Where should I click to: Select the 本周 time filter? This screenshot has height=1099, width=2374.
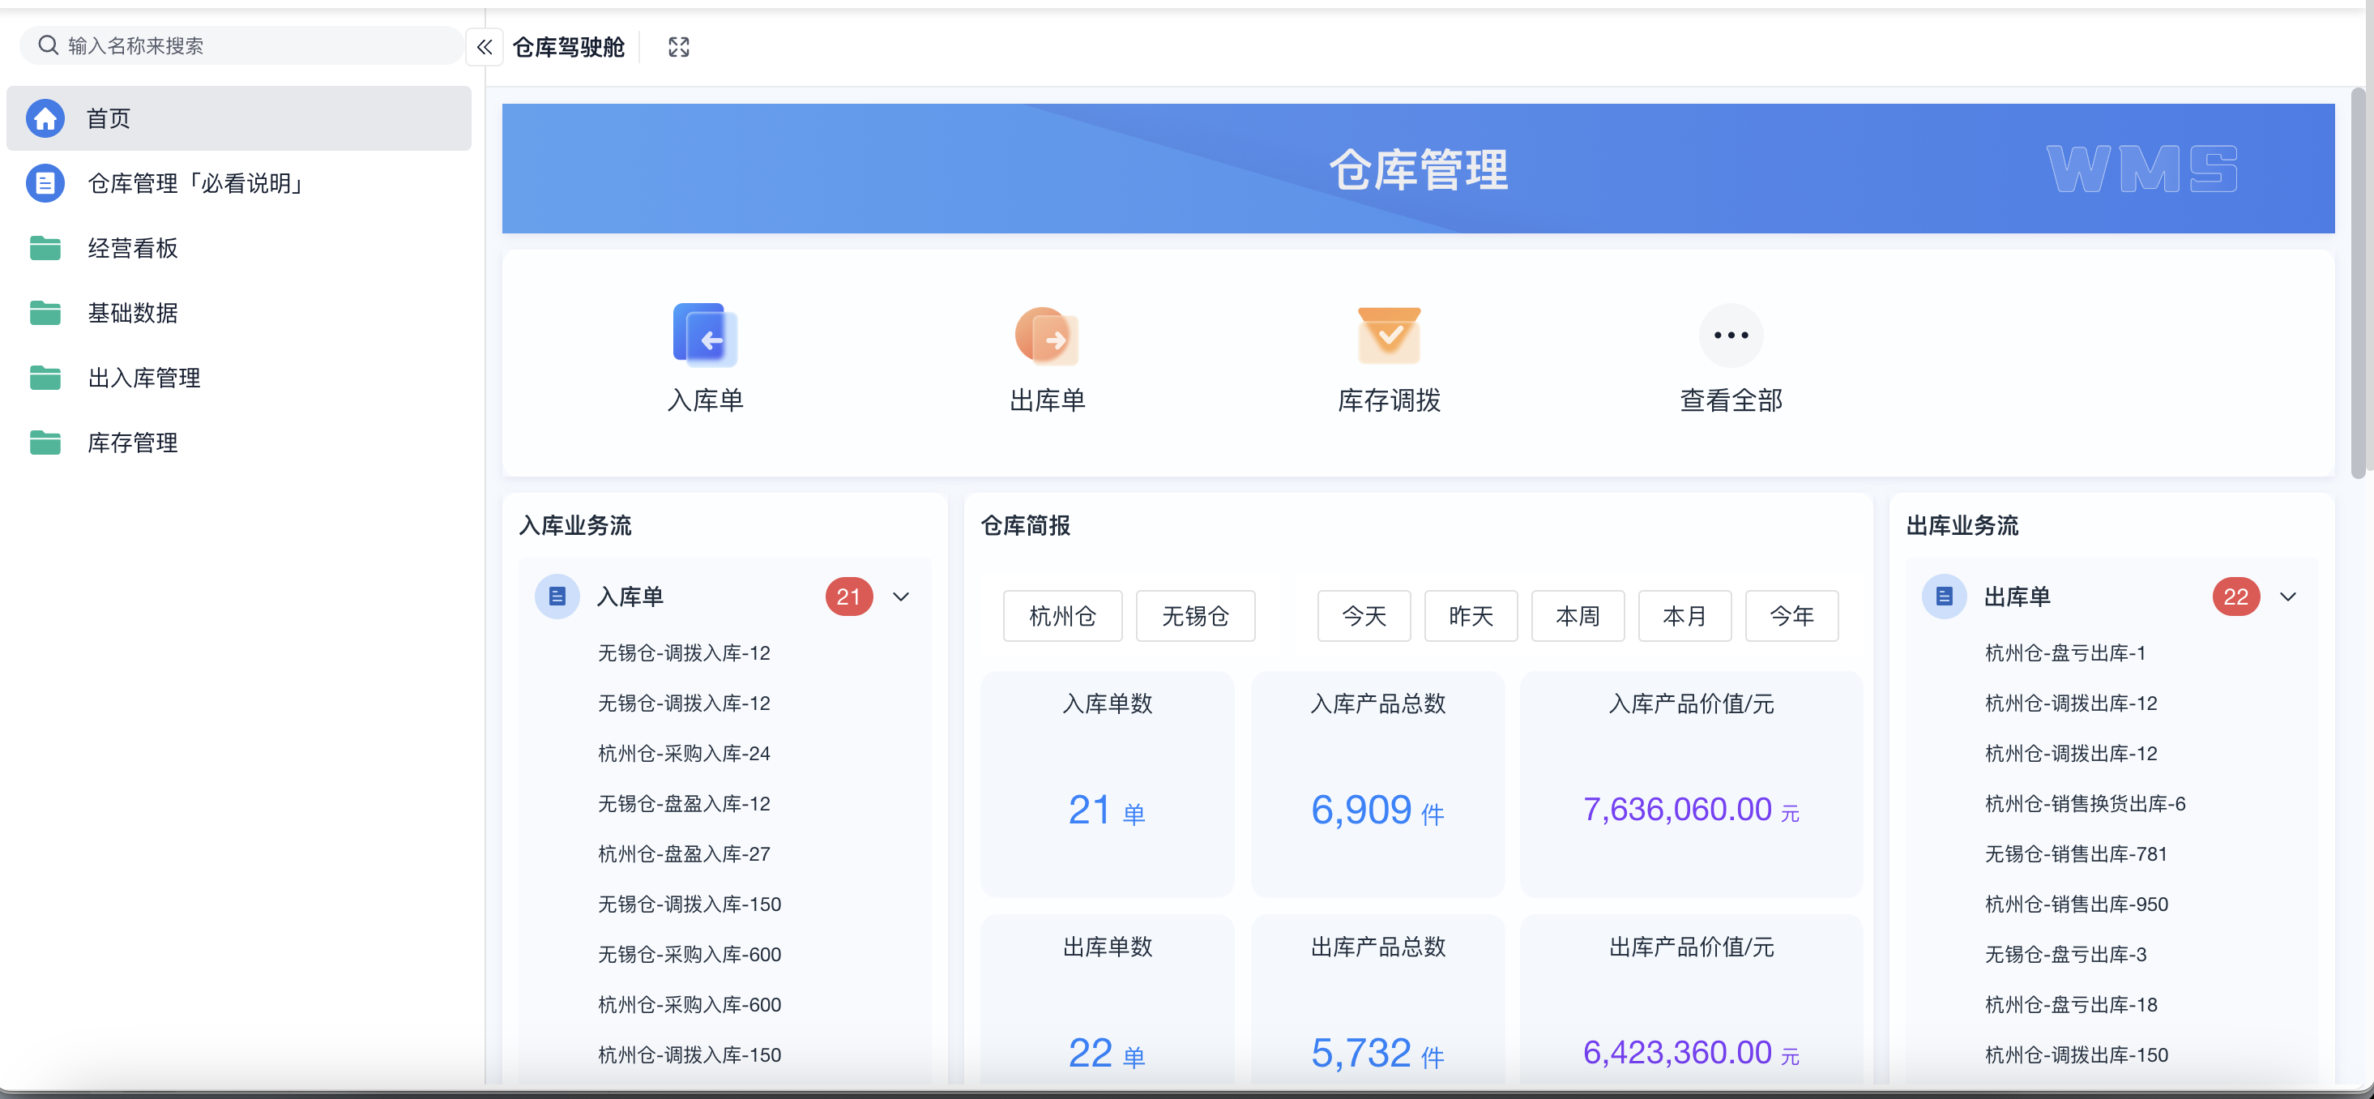1578,616
